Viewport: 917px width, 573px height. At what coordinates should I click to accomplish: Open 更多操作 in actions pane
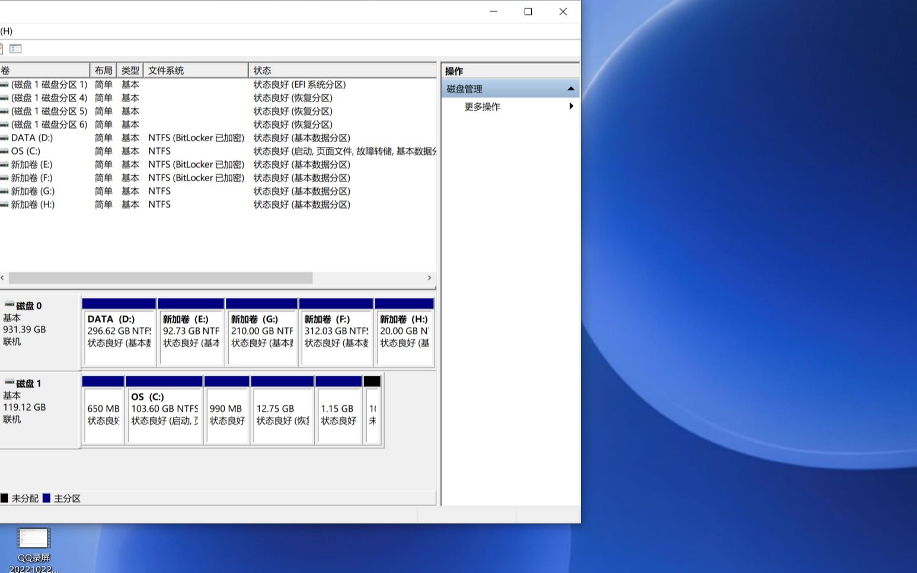(x=482, y=107)
